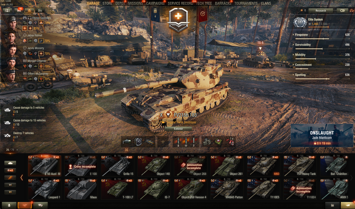The height and width of the screenshot is (209, 355).
Task: Toggle the orange stripe carousel filter
Action: pyautogui.click(x=10, y=178)
